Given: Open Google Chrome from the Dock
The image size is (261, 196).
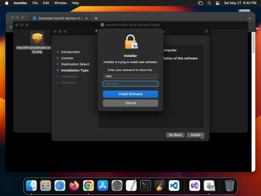Looking at the screenshot, I should click(88, 186).
